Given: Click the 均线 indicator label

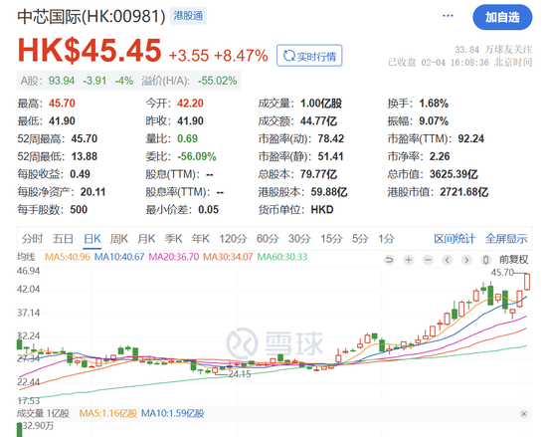Looking at the screenshot, I should (26, 257).
